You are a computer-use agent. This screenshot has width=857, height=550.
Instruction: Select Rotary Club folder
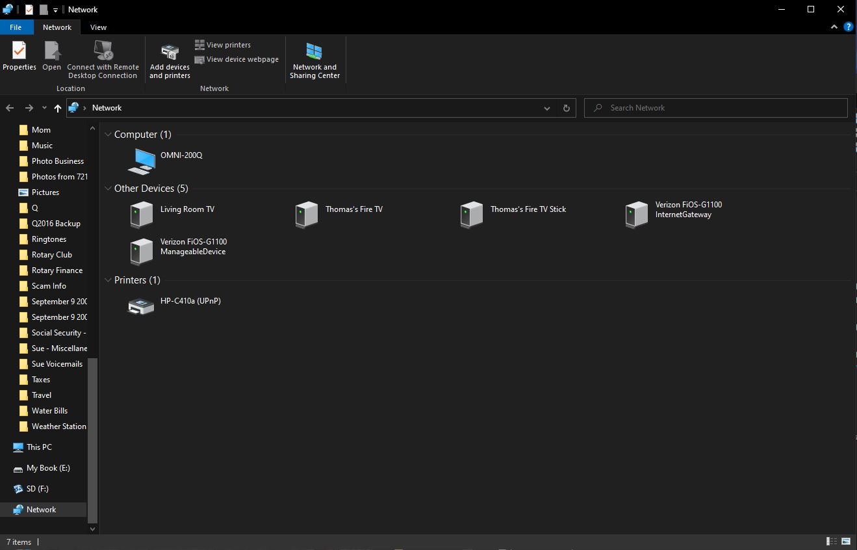pyautogui.click(x=52, y=255)
